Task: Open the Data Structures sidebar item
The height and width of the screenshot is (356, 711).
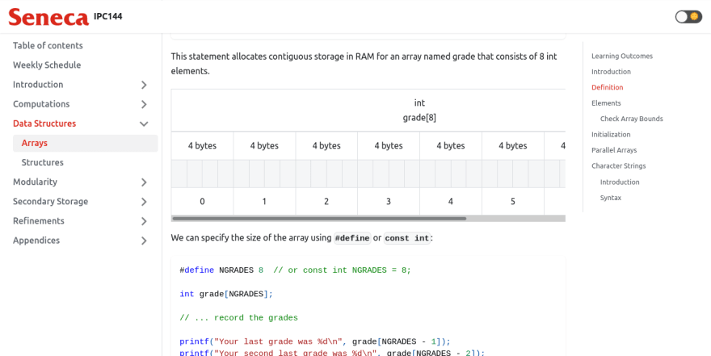Action: (44, 124)
